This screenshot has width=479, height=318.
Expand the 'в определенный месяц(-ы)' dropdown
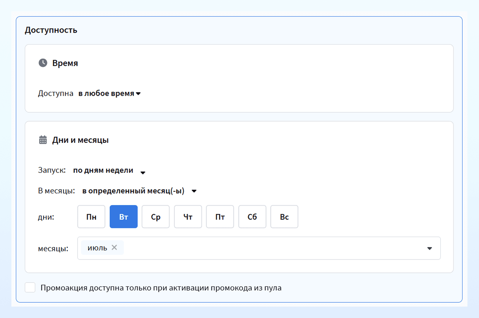pyautogui.click(x=140, y=191)
